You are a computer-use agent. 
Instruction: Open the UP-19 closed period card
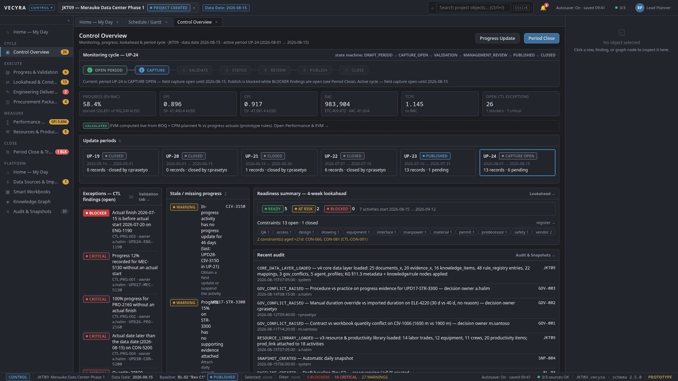(121, 163)
